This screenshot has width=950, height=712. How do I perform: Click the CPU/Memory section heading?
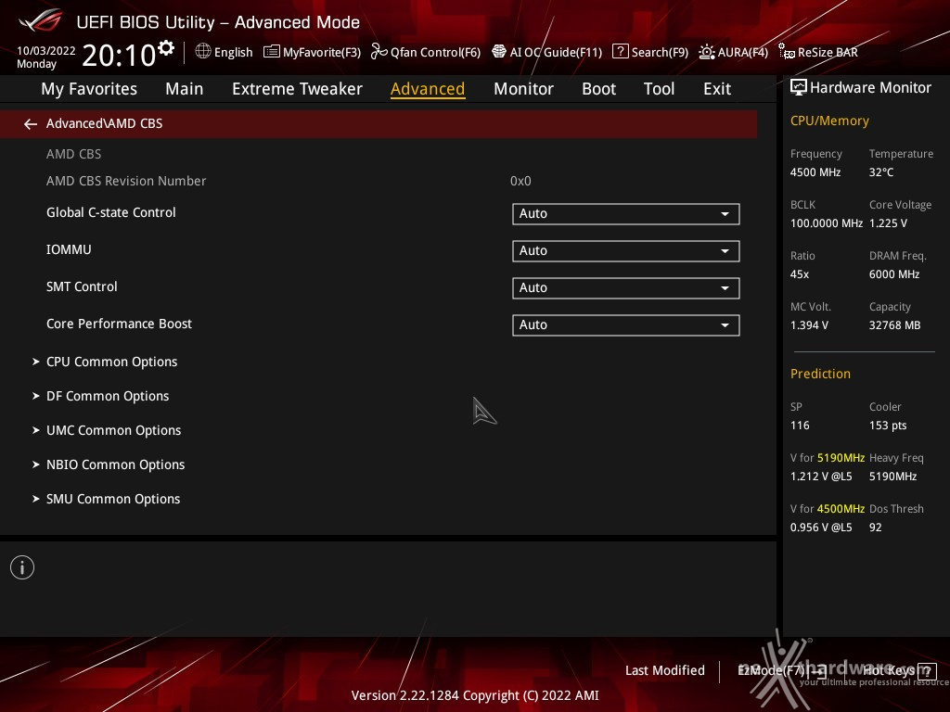(x=829, y=121)
